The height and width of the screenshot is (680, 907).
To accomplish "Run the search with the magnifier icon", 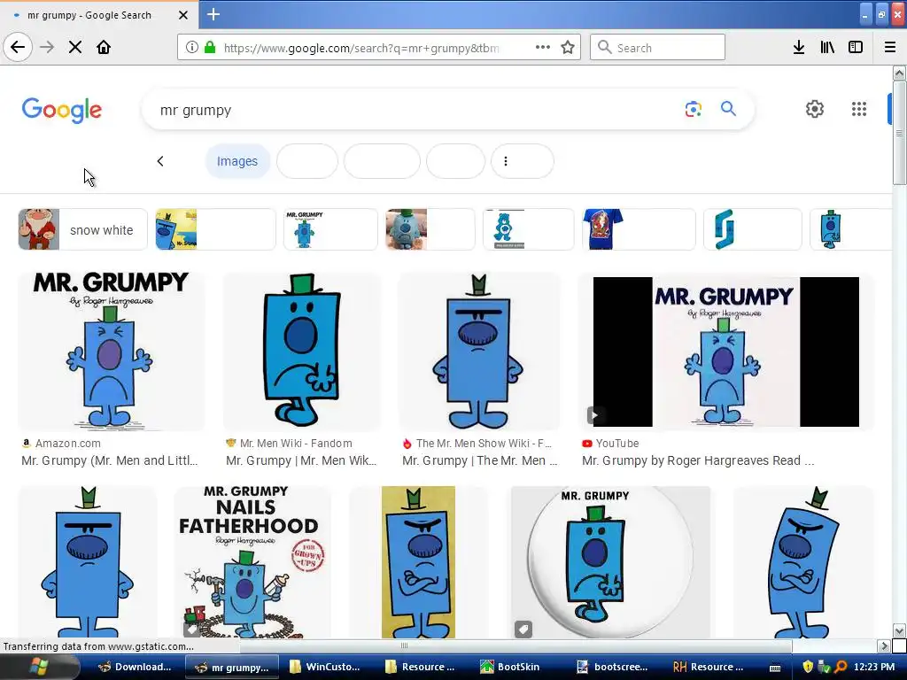I will click(728, 109).
